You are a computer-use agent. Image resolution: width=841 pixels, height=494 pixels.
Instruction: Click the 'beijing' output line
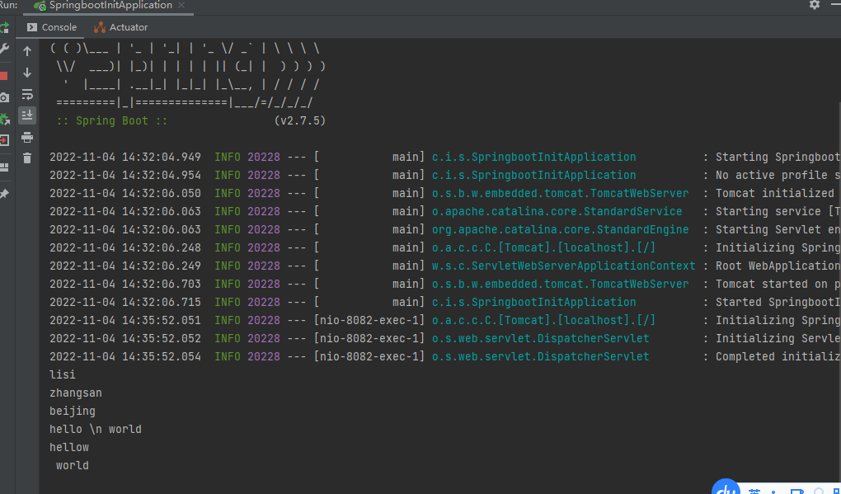tap(73, 411)
